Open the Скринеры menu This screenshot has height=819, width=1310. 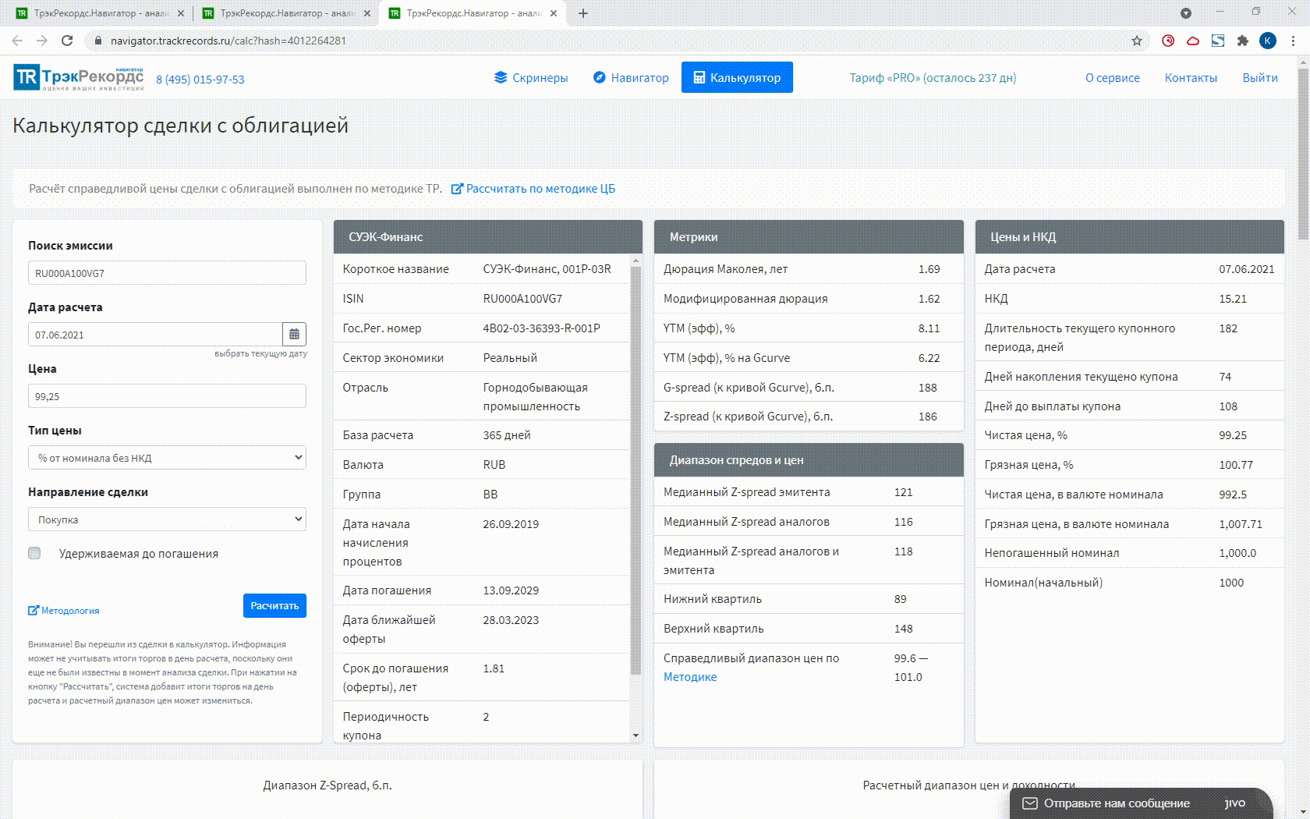tap(531, 77)
